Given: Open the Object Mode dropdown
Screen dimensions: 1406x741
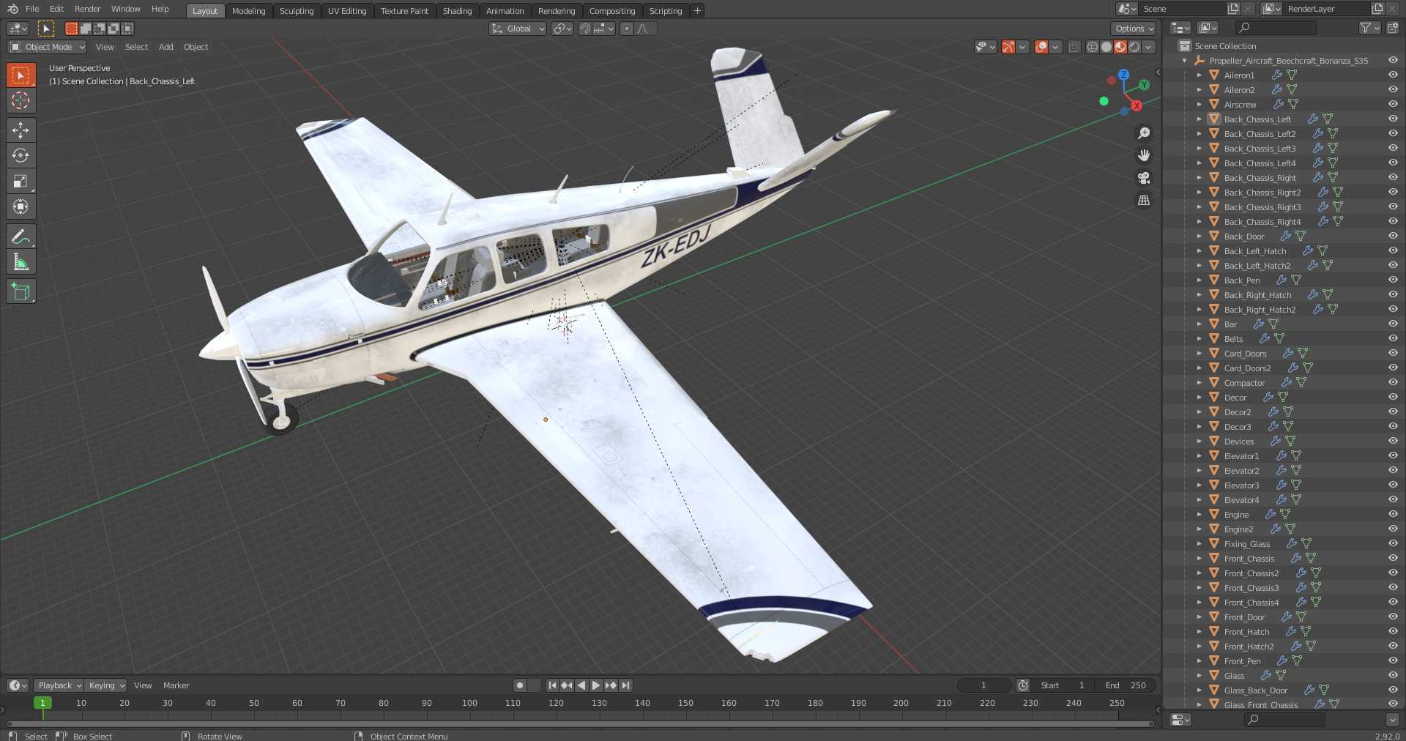Looking at the screenshot, I should pos(47,47).
